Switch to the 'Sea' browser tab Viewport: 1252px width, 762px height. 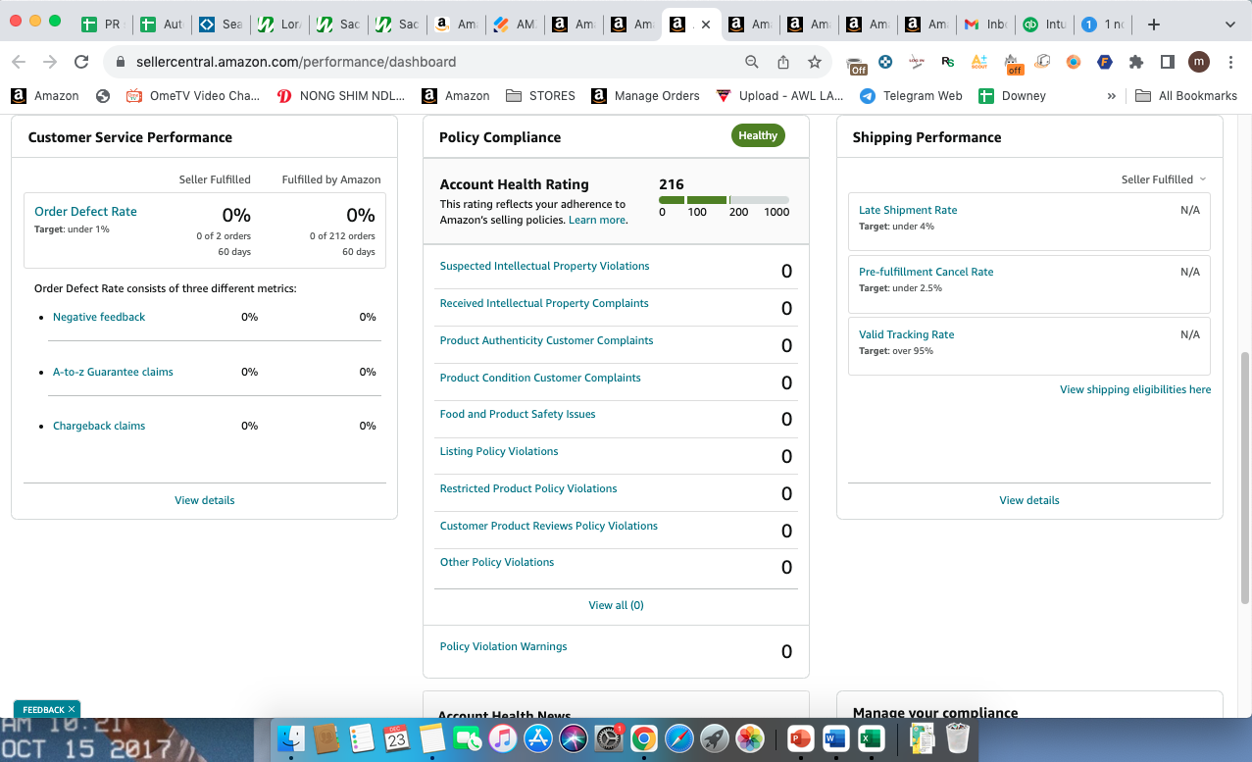click(x=220, y=25)
